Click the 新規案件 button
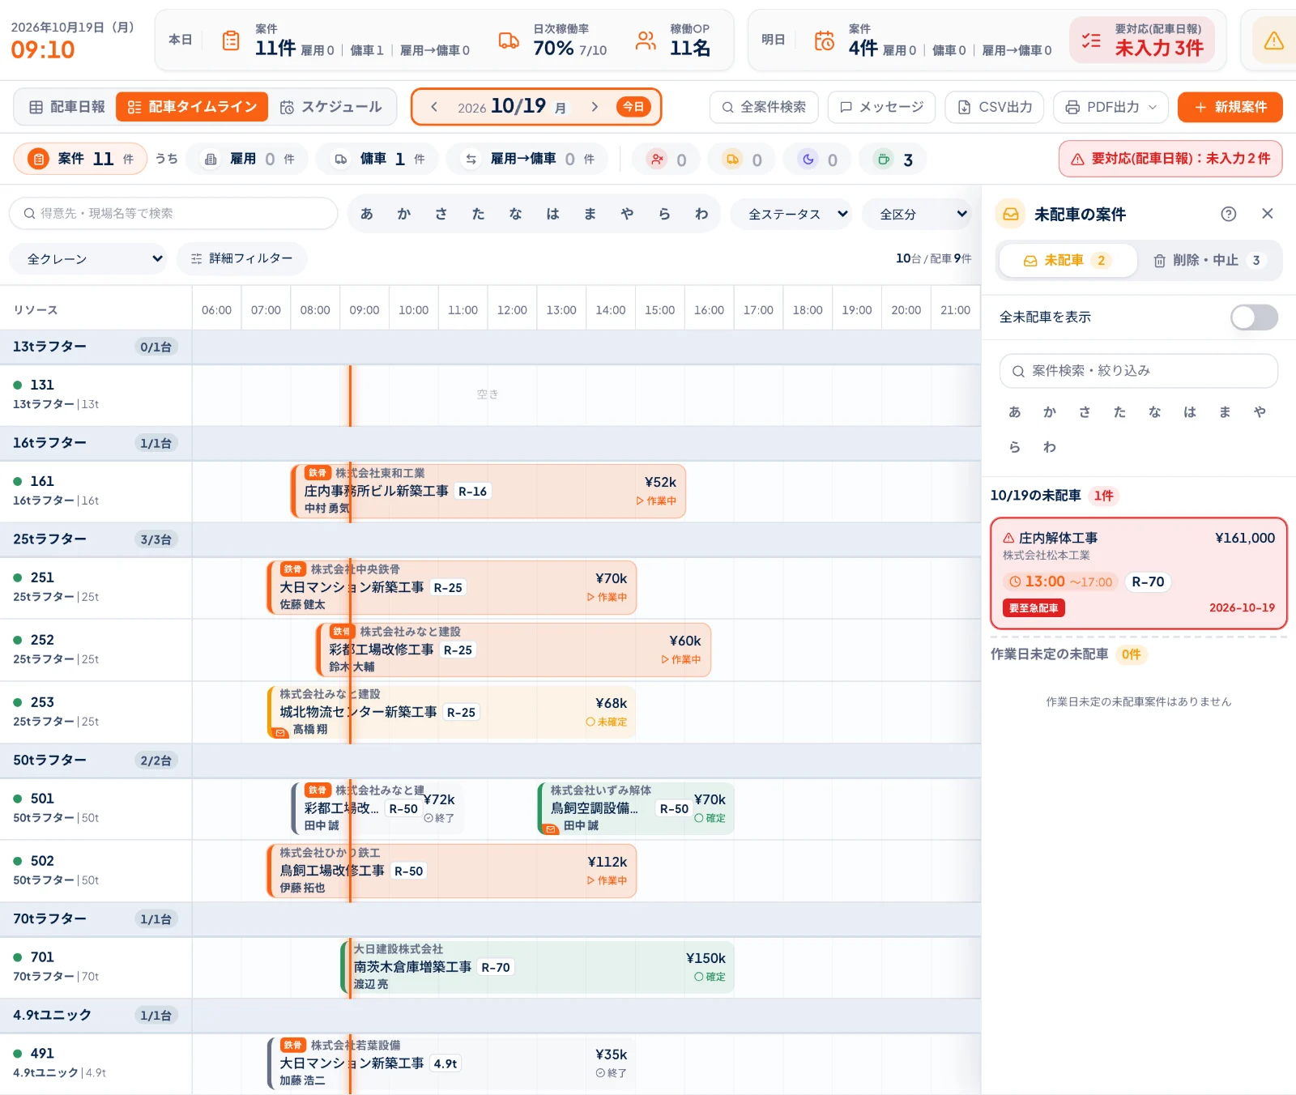Image resolution: width=1296 pixels, height=1095 pixels. pyautogui.click(x=1230, y=107)
